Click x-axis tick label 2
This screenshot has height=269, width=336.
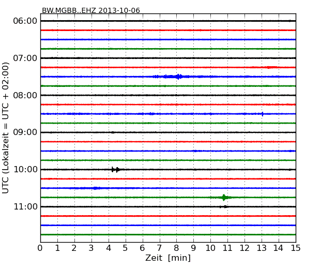[x=74, y=248]
